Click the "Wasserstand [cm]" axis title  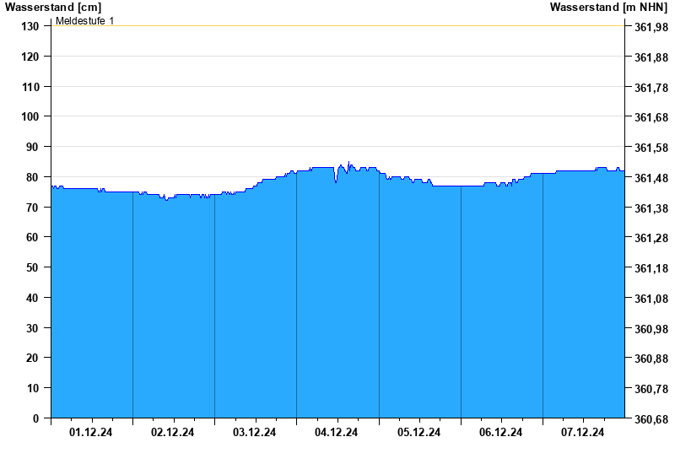[x=52, y=8]
